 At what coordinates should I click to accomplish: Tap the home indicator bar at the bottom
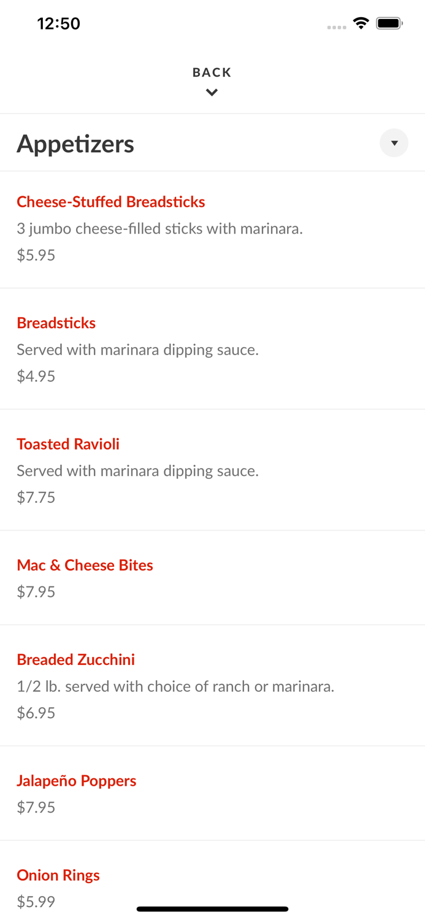[x=212, y=908]
